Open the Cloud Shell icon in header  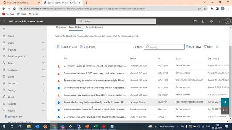pyautogui.click(x=195, y=21)
